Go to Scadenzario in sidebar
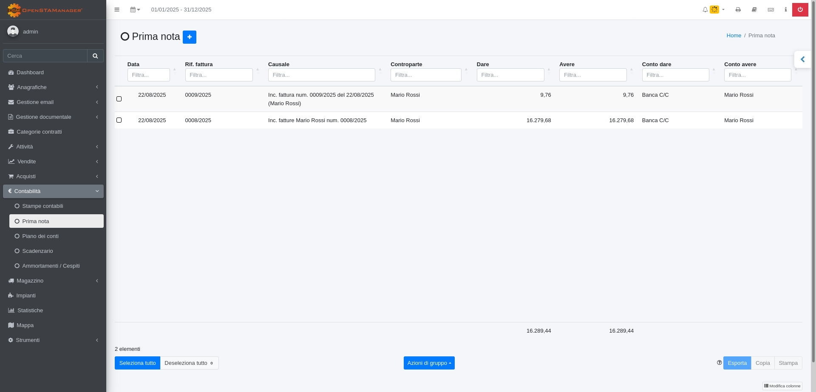The width and height of the screenshot is (816, 392). (37, 251)
